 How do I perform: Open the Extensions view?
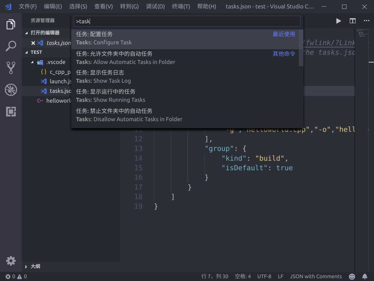tap(11, 112)
